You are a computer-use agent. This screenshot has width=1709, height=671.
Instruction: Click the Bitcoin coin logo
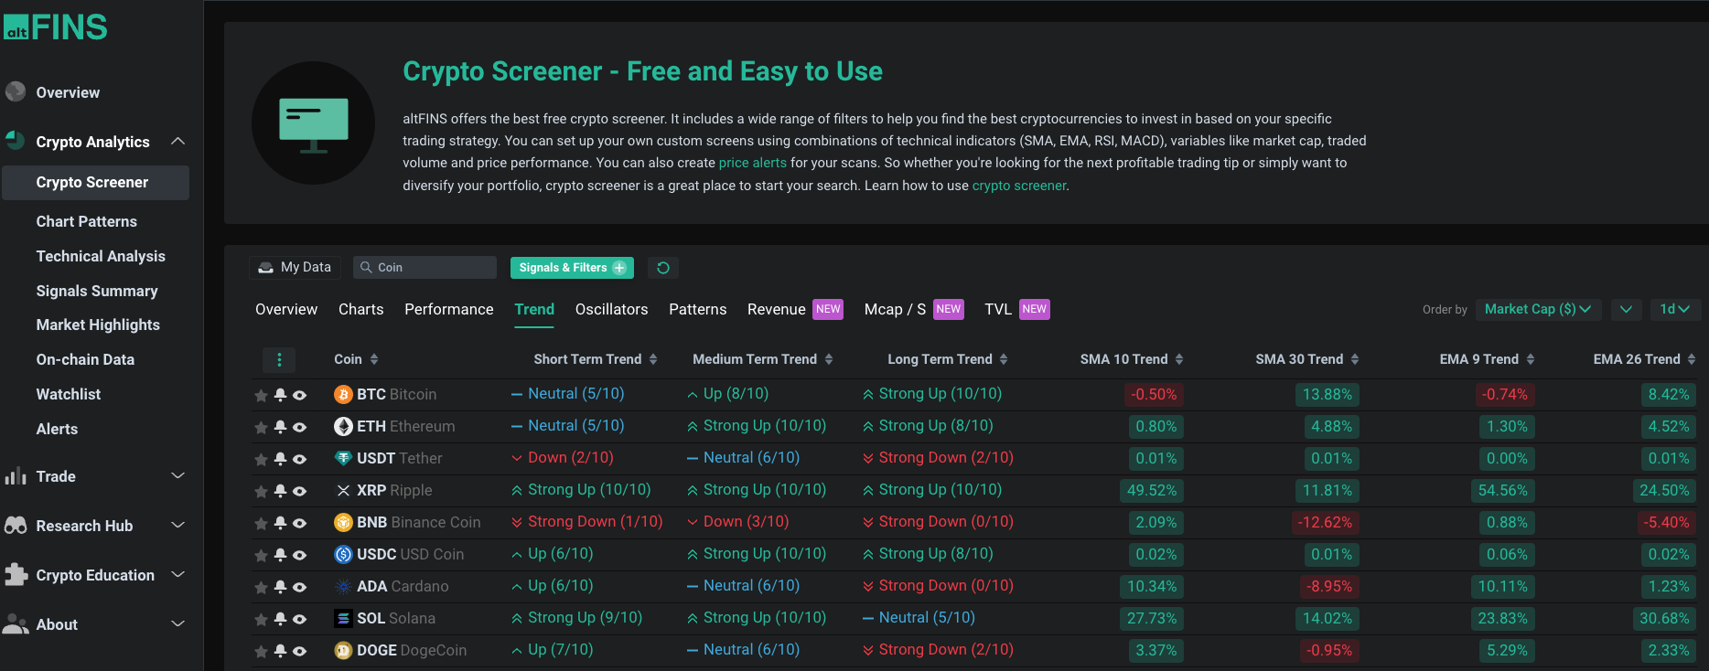pyautogui.click(x=343, y=395)
